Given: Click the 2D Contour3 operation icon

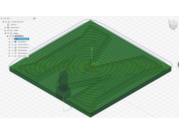Looking at the screenshot, I should pyautogui.click(x=15, y=45).
